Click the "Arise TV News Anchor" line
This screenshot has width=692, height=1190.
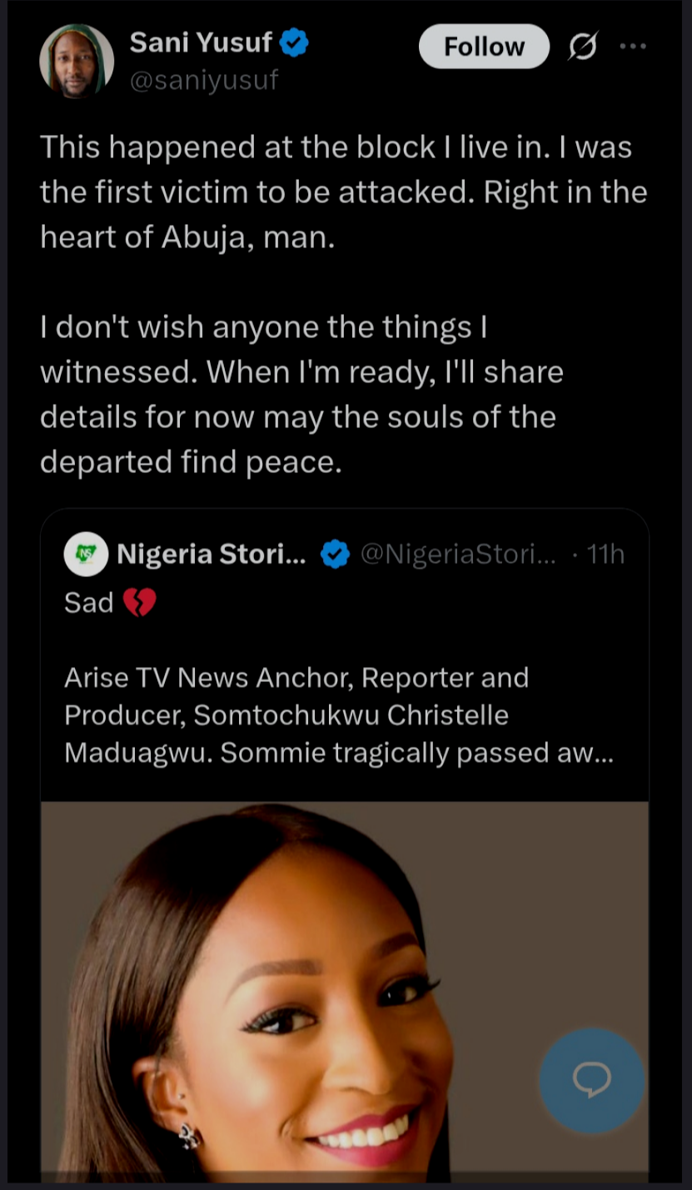click(296, 678)
